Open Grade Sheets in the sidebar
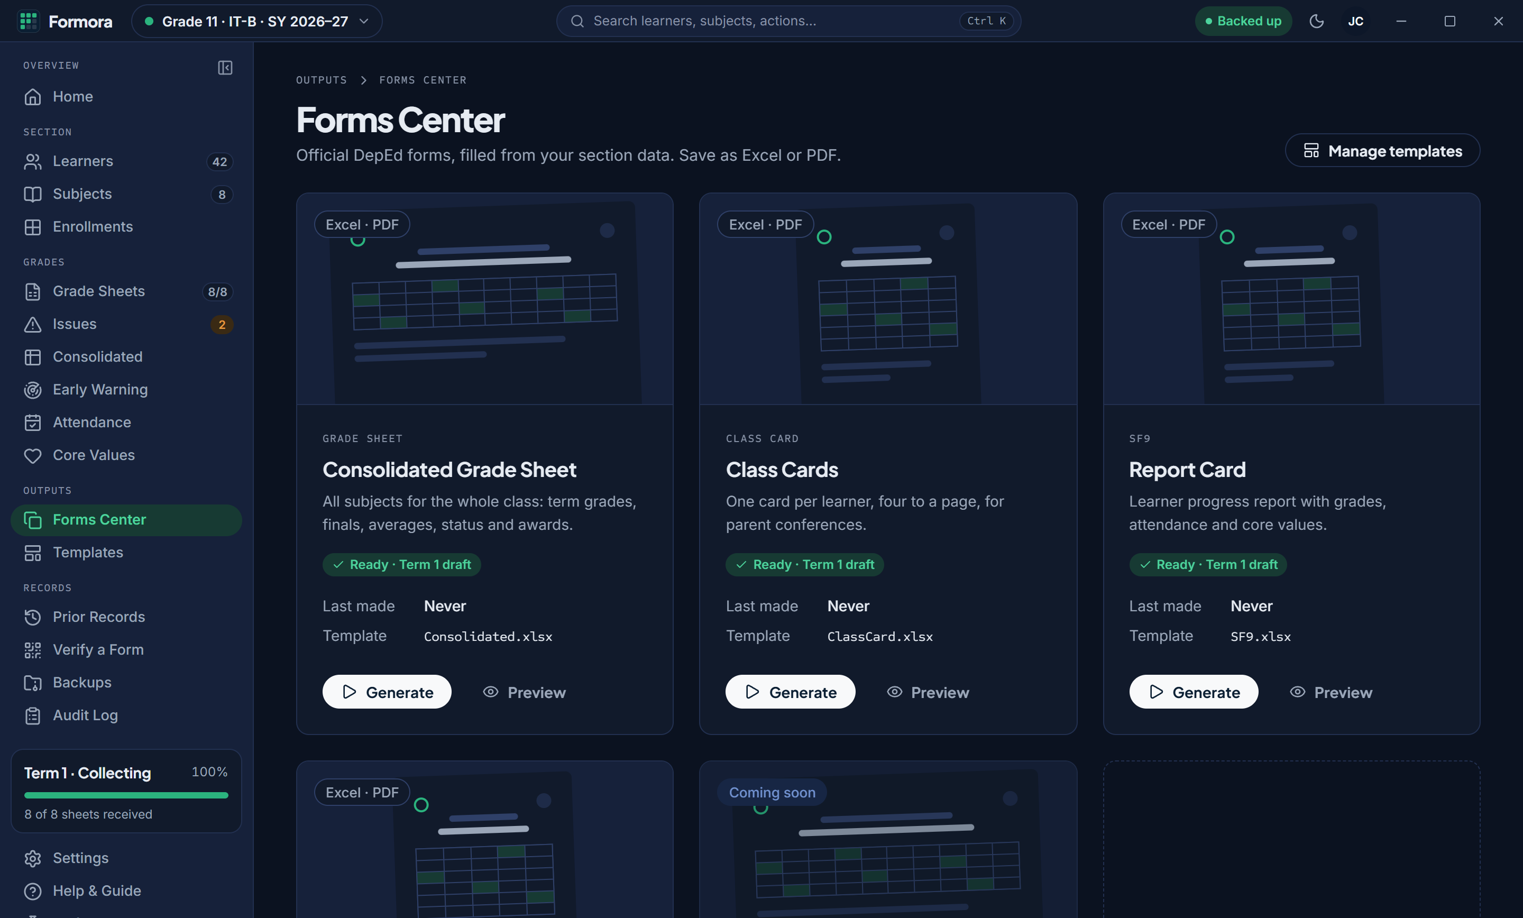1523x918 pixels. [127, 291]
